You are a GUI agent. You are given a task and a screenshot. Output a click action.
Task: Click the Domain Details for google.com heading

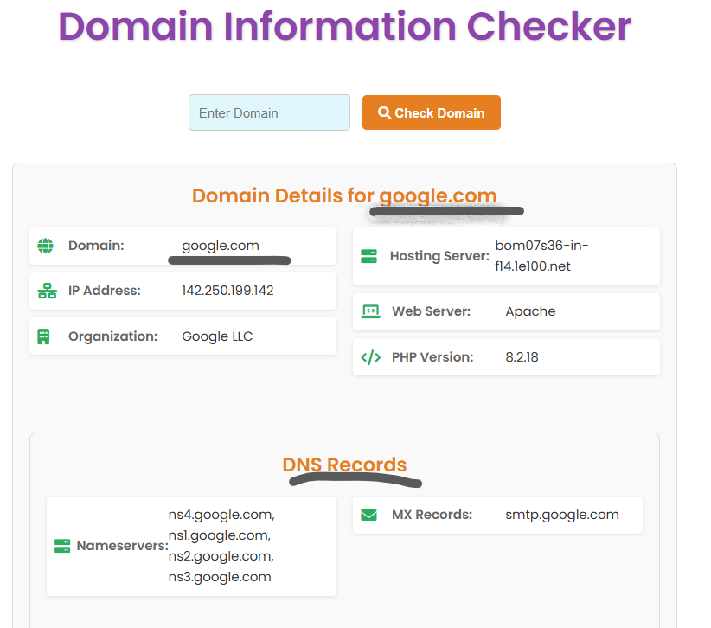[x=344, y=195]
